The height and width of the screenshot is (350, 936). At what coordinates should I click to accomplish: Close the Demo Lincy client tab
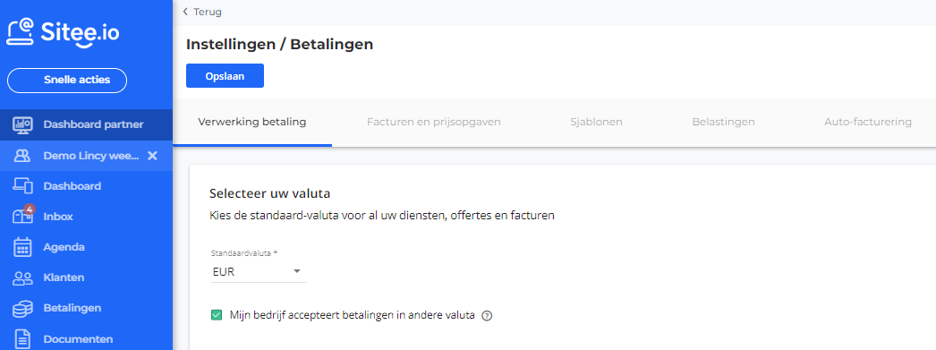click(x=152, y=155)
